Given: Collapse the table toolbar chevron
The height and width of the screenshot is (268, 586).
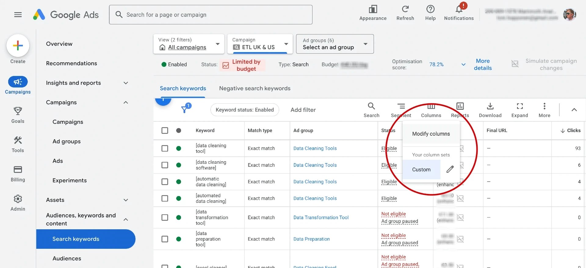Looking at the screenshot, I should tap(574, 110).
